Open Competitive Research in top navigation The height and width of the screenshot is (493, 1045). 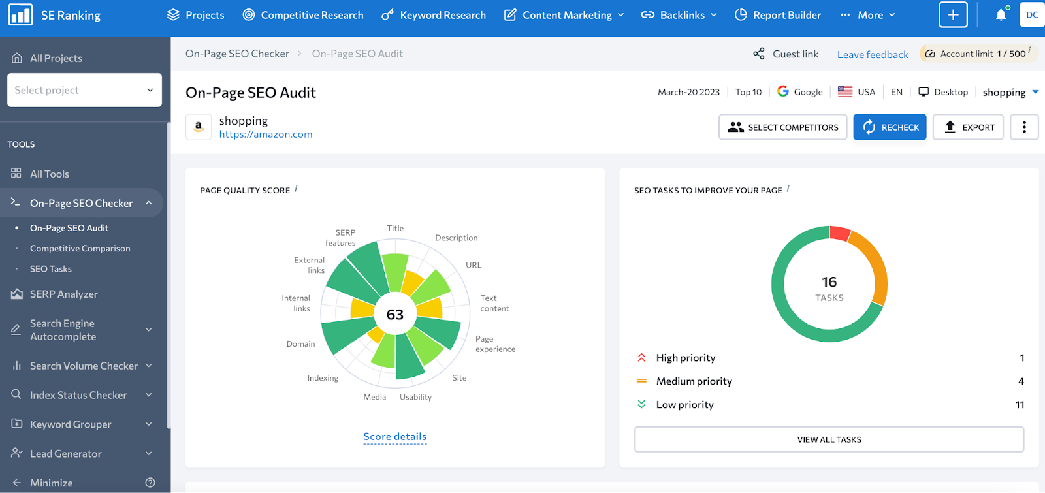pyautogui.click(x=303, y=14)
